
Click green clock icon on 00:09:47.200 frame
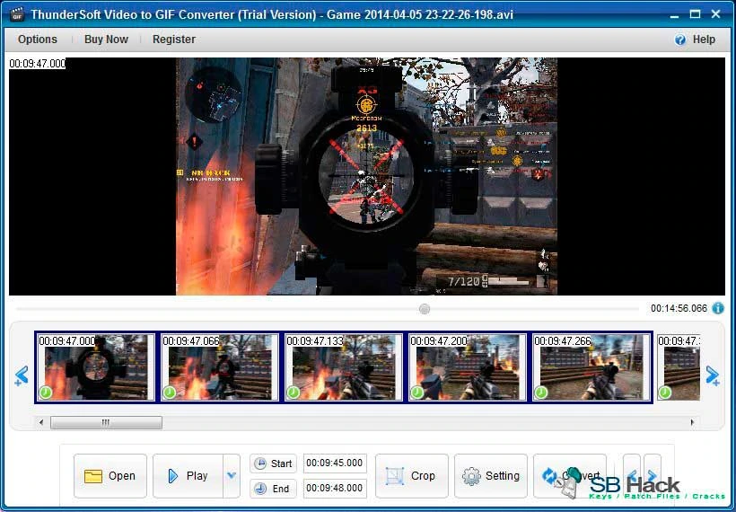417,393
